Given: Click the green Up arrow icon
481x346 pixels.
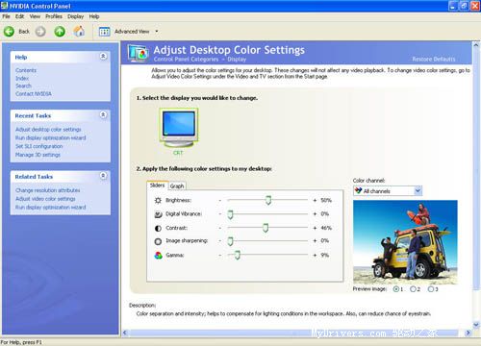Looking at the screenshot, I should pyautogui.click(x=60, y=32).
